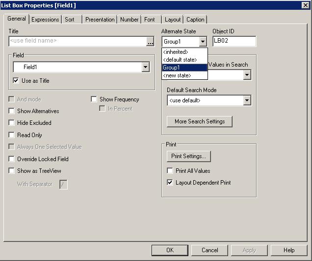Click into the Object ID field

[x=234, y=42]
